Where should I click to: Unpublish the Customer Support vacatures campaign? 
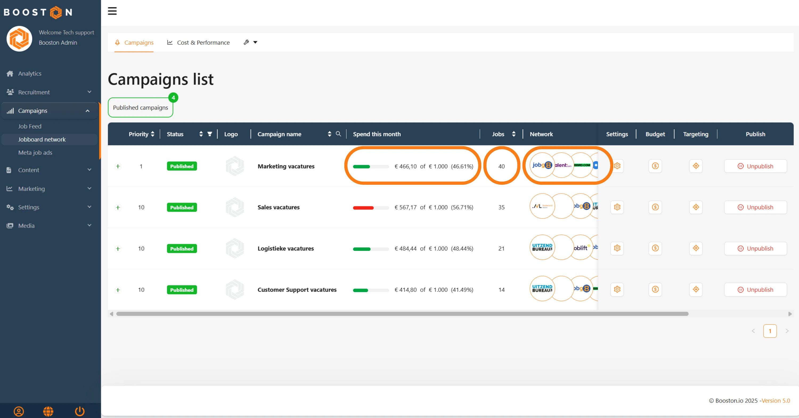click(755, 290)
